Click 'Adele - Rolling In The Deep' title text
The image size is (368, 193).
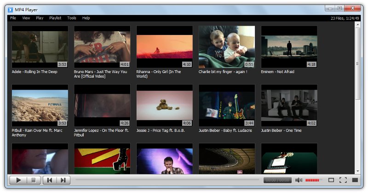[x=34, y=72]
